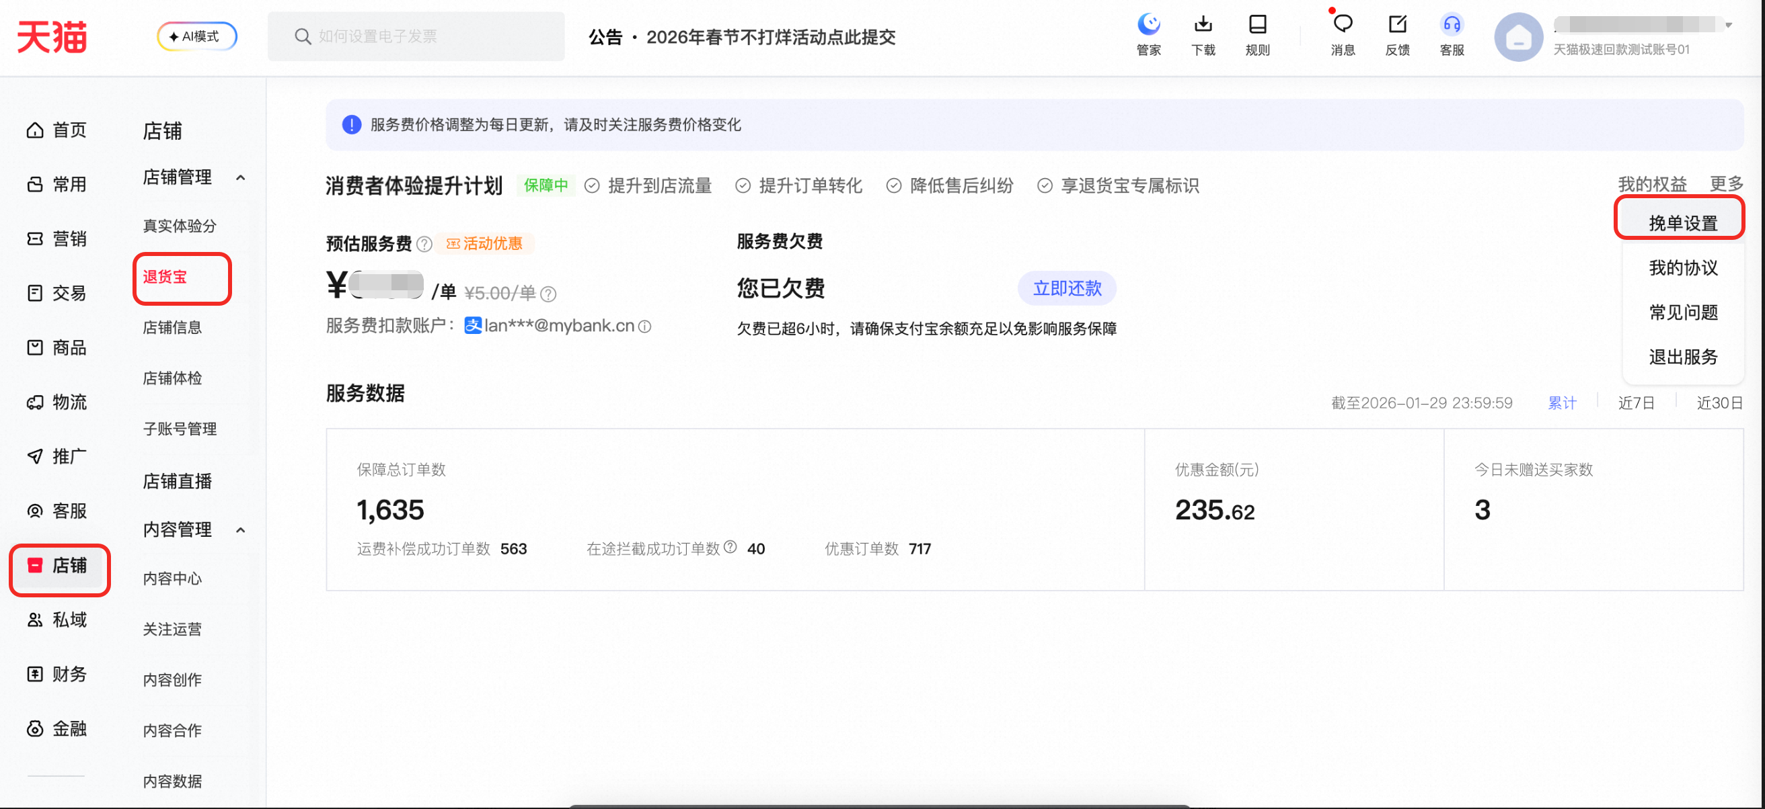Switch to 累计 data tab
The height and width of the screenshot is (809, 1765).
point(1561,403)
